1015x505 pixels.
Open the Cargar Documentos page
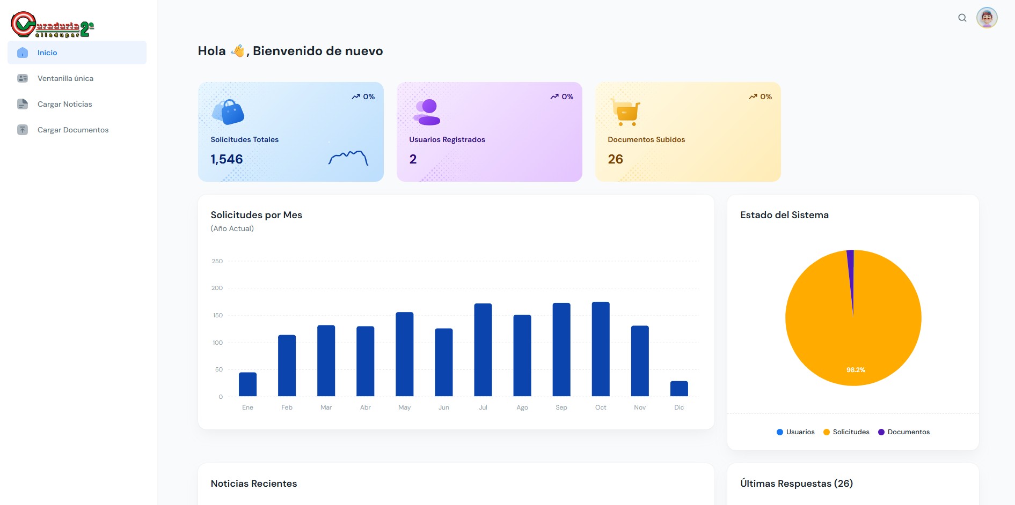(73, 130)
